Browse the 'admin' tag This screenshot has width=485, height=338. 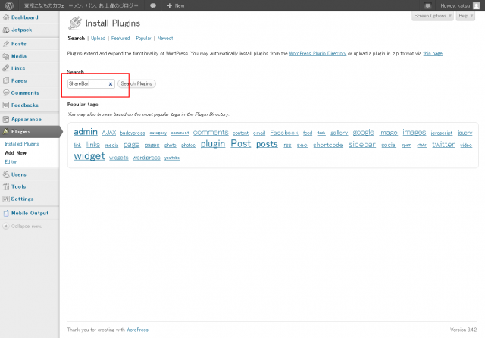(86, 132)
